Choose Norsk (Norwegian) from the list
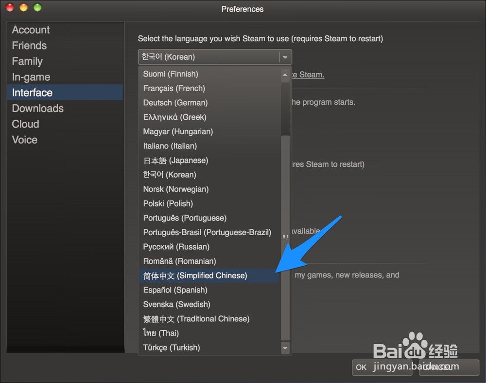 click(x=209, y=189)
